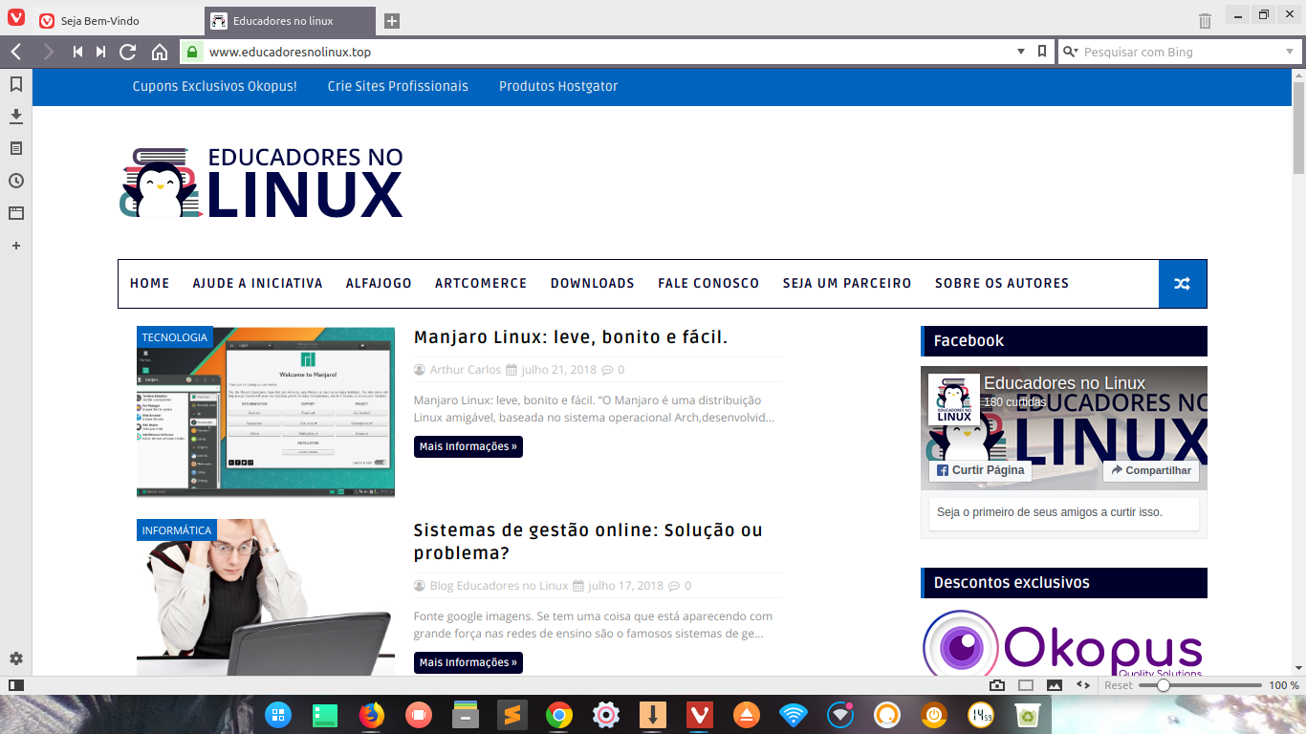Click the fast forward navigation button
This screenshot has width=1306, height=734.
[101, 52]
